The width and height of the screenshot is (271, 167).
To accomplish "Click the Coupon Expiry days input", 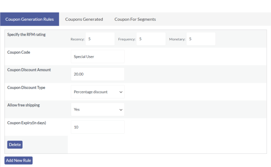I will [98, 127].
